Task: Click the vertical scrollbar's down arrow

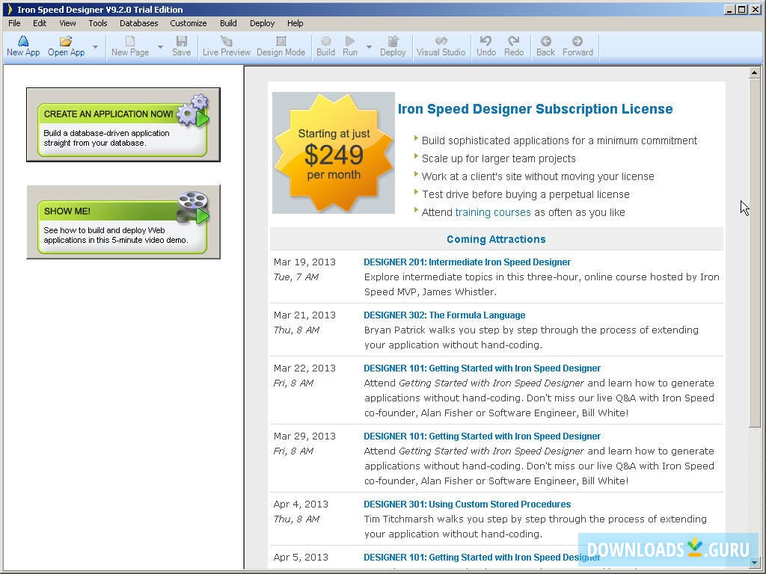Action: (x=755, y=563)
